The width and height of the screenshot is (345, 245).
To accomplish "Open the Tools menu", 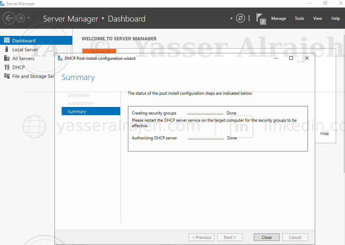I will 299,18.
